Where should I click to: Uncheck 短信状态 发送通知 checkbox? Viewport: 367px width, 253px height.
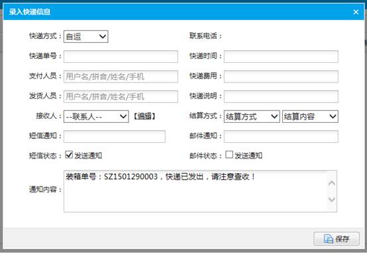point(69,155)
